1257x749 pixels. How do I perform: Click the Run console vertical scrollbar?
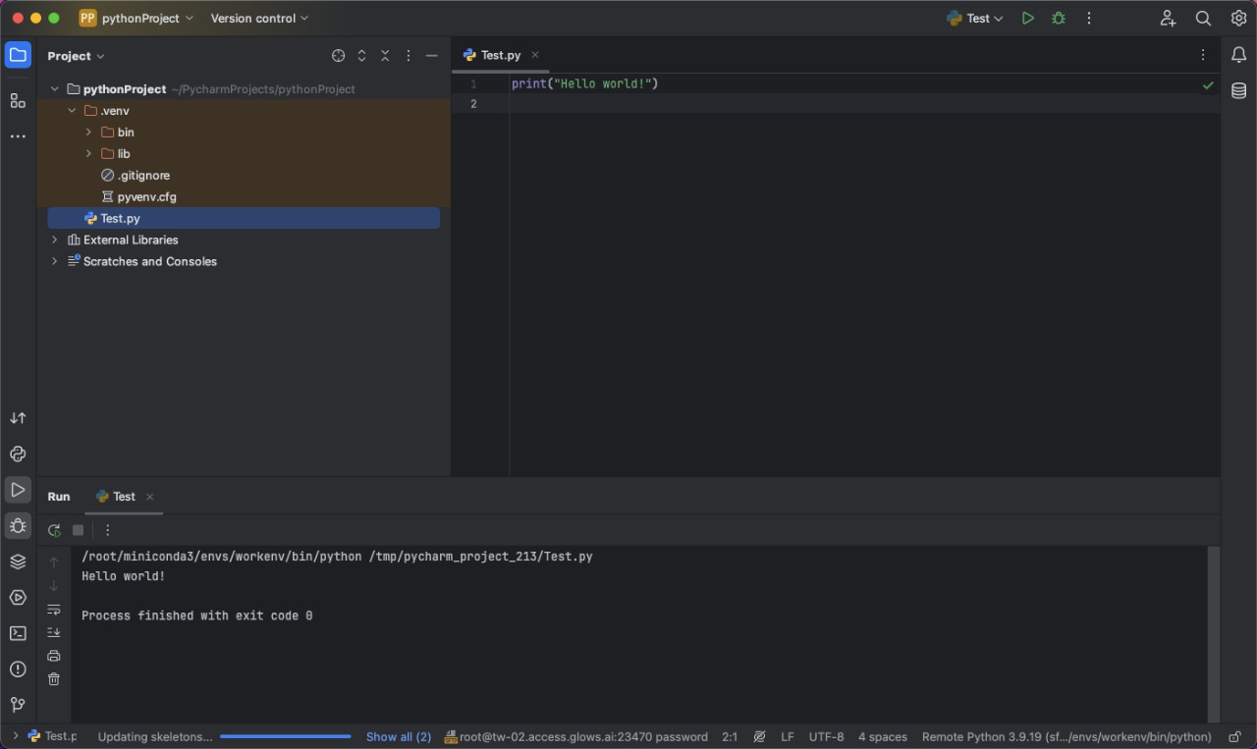point(1213,634)
